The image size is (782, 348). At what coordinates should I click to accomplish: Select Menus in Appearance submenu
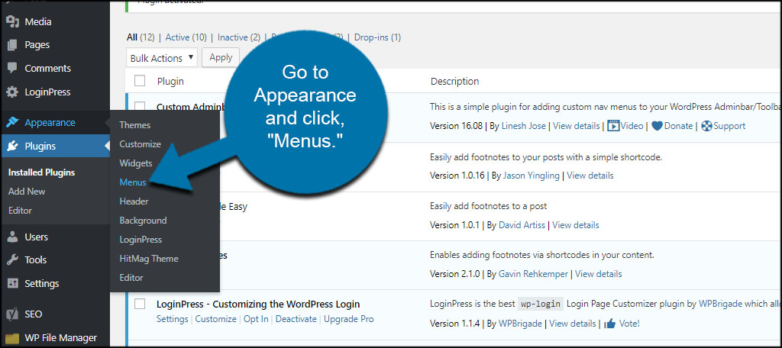coord(133,182)
